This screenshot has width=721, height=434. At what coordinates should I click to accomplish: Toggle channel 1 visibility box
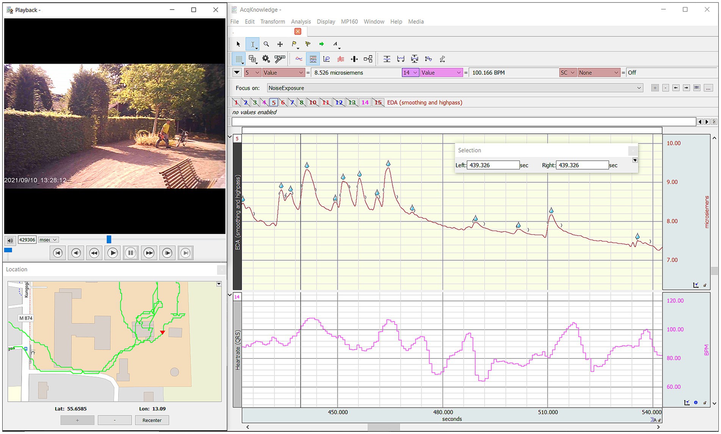236,102
